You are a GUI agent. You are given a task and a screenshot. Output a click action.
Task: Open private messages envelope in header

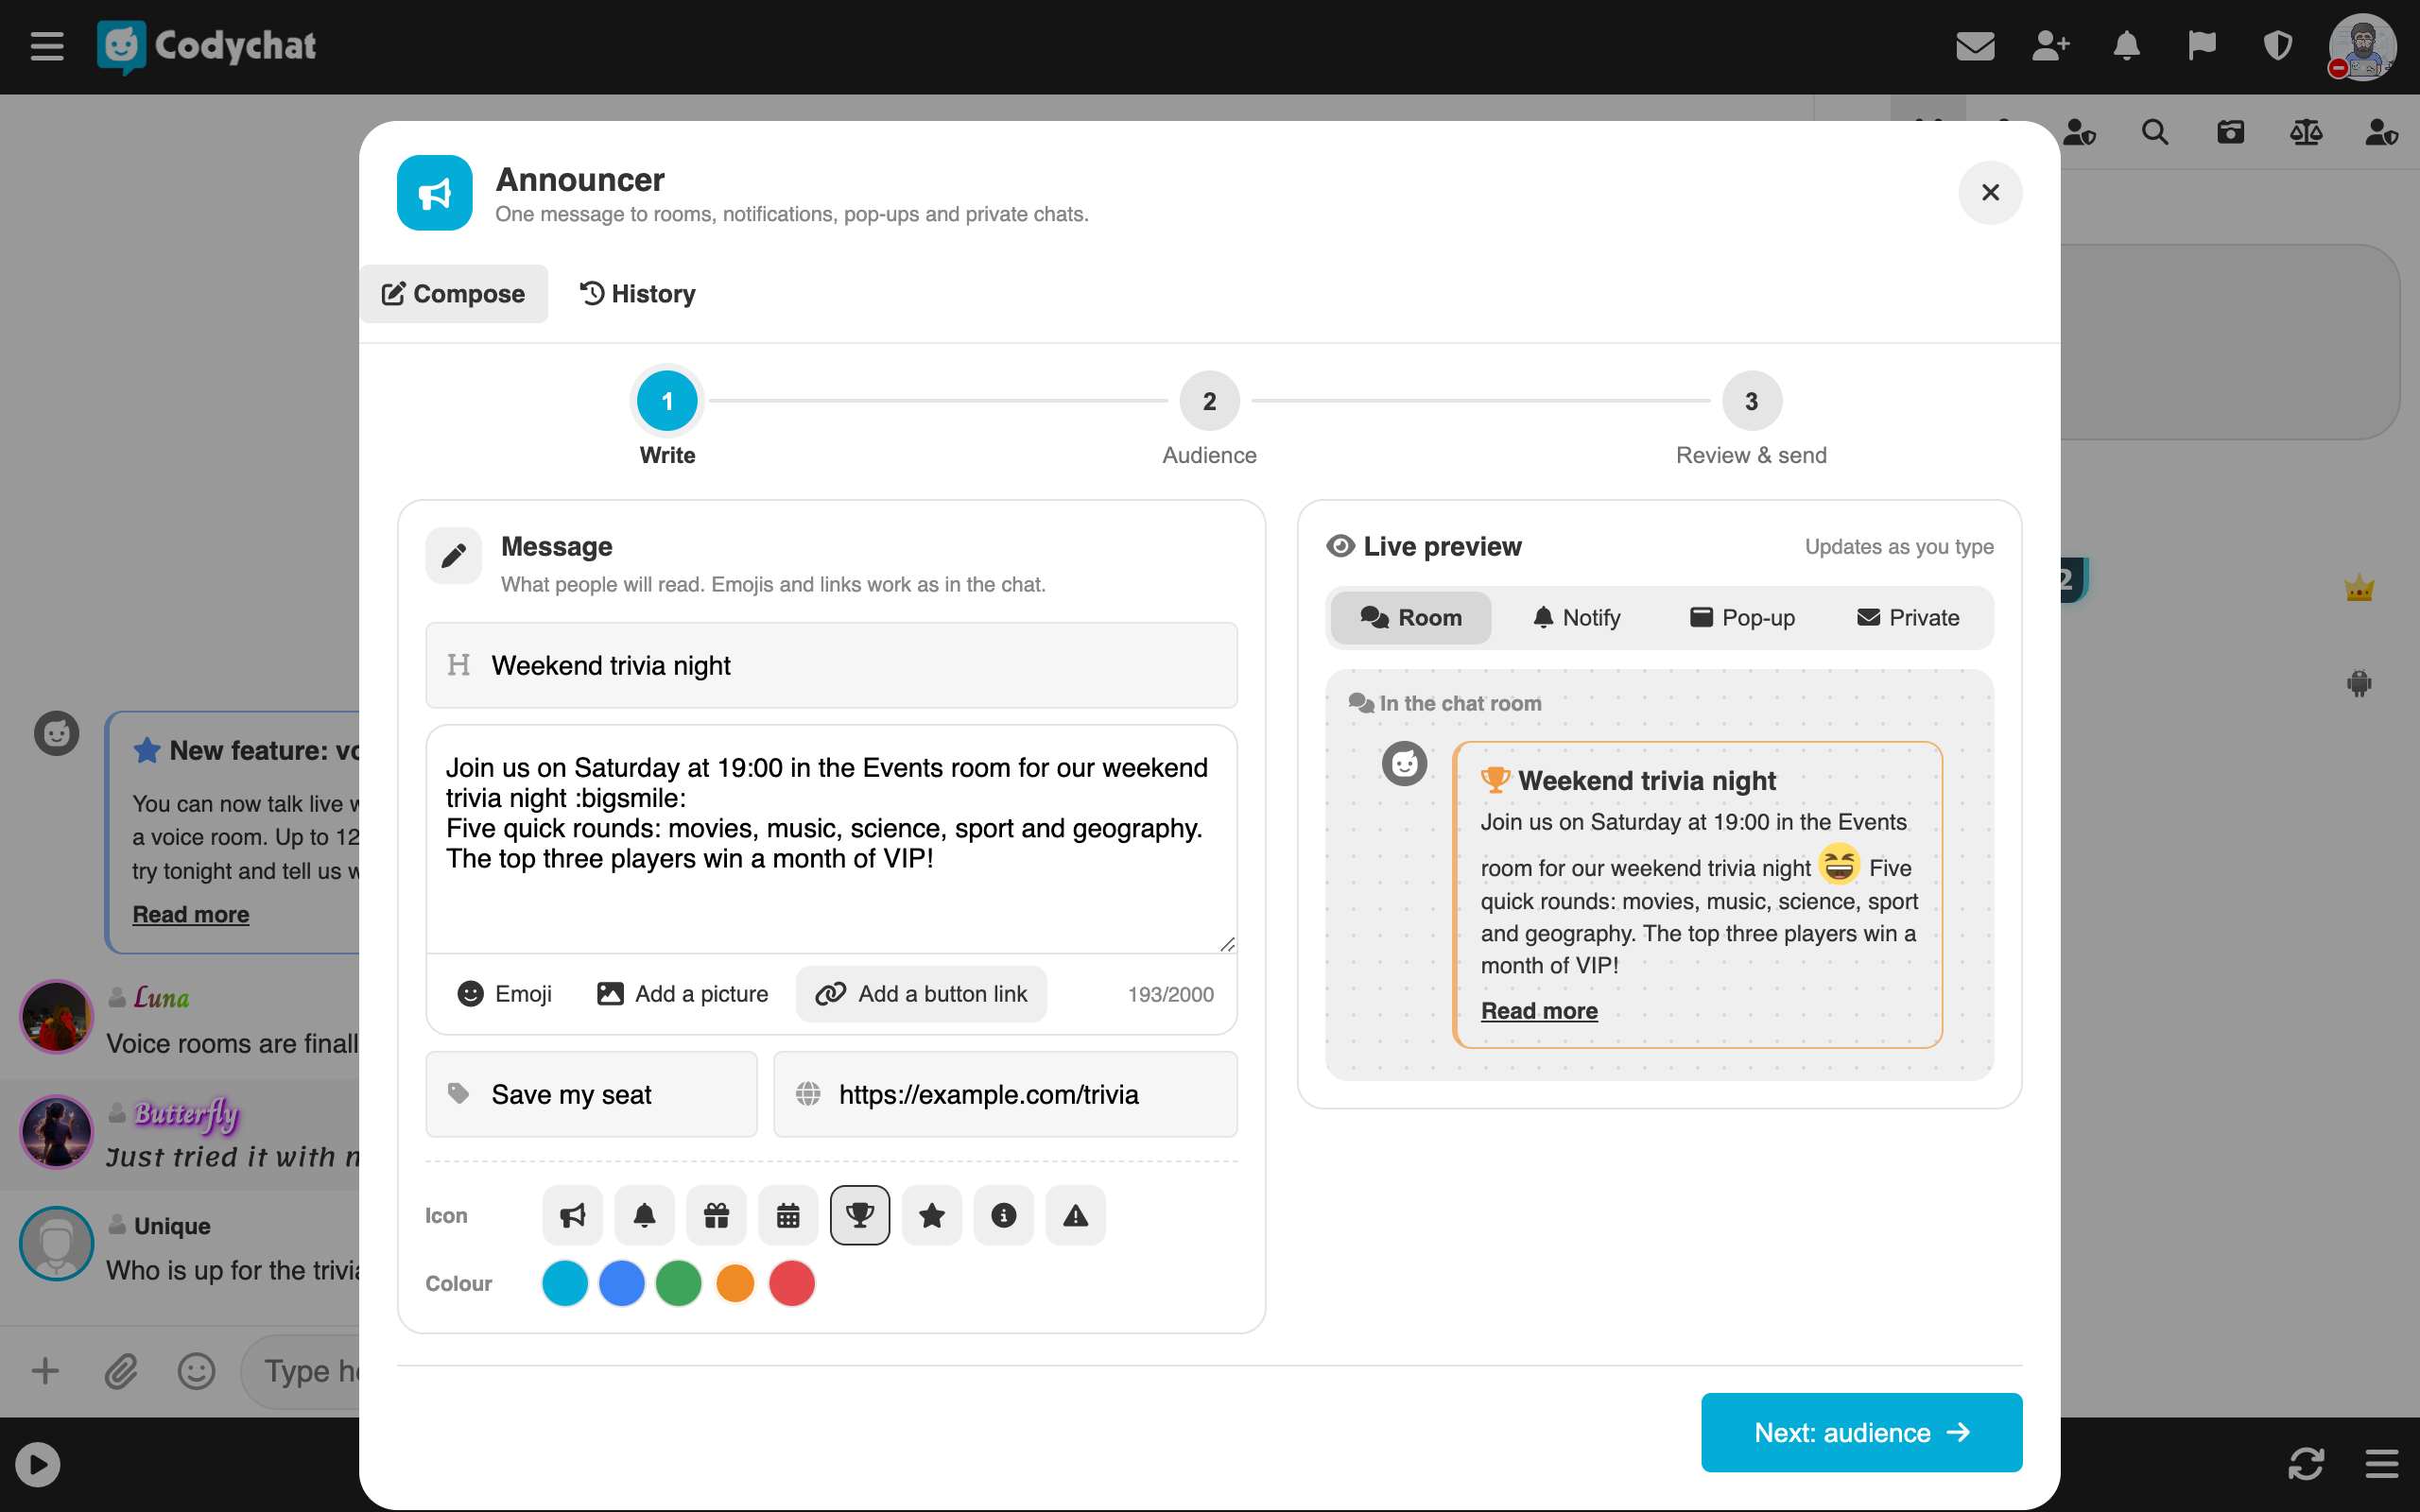[x=1975, y=46]
